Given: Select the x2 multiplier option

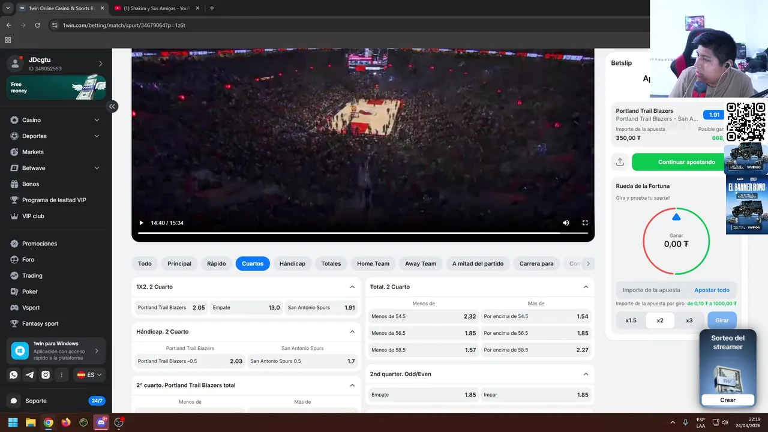Looking at the screenshot, I should (x=660, y=320).
